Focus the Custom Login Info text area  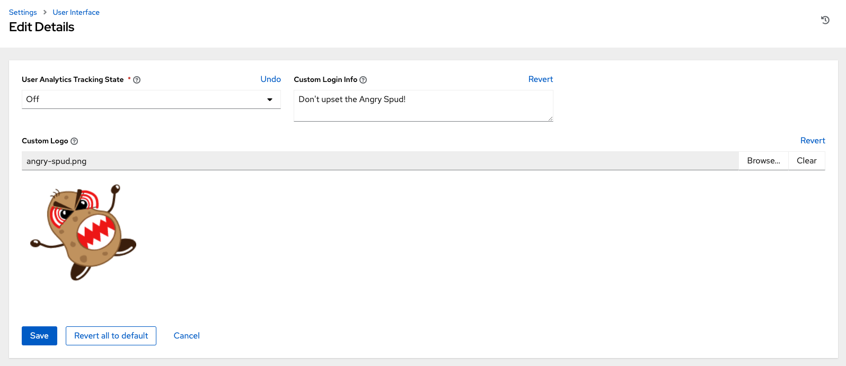(423, 106)
